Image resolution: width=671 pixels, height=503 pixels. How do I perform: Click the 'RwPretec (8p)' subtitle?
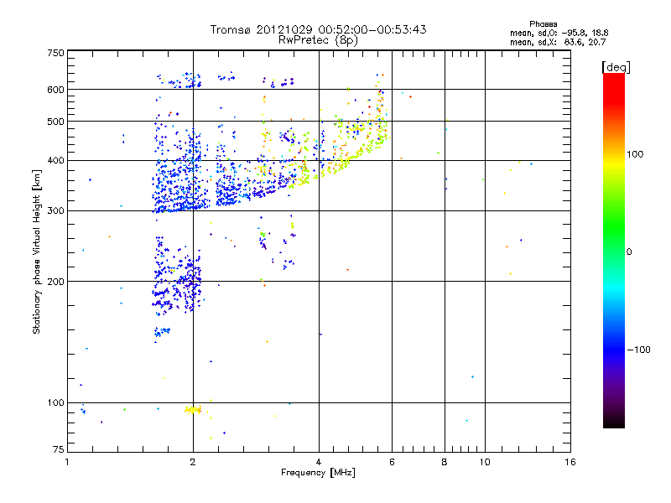click(x=318, y=40)
